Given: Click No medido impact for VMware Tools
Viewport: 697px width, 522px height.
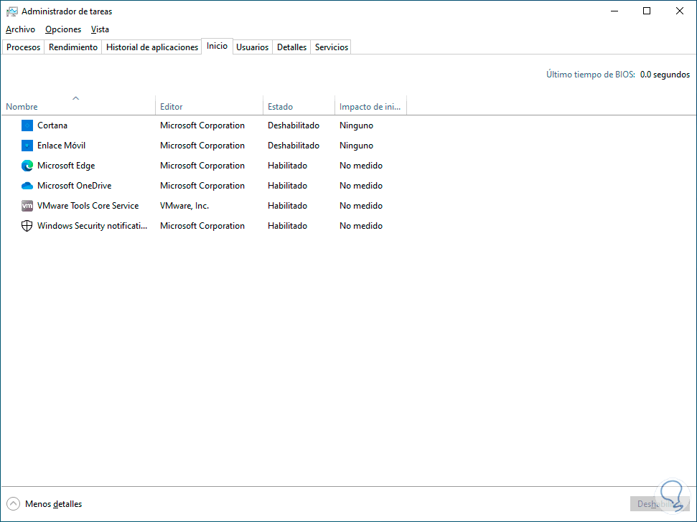Looking at the screenshot, I should tap(361, 206).
